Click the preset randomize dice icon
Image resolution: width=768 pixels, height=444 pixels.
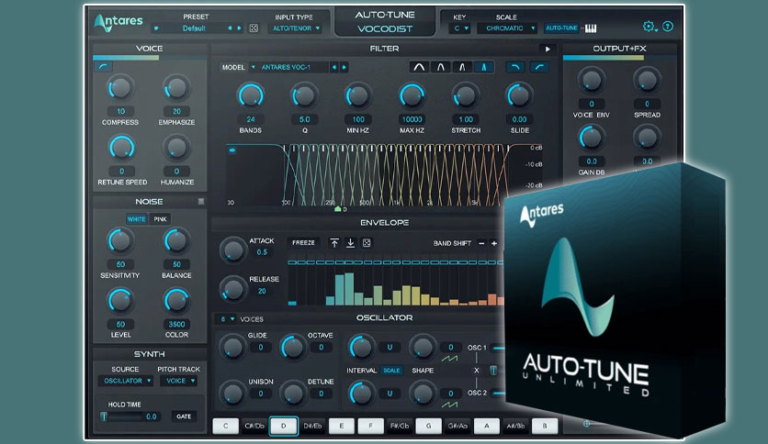coord(254,28)
